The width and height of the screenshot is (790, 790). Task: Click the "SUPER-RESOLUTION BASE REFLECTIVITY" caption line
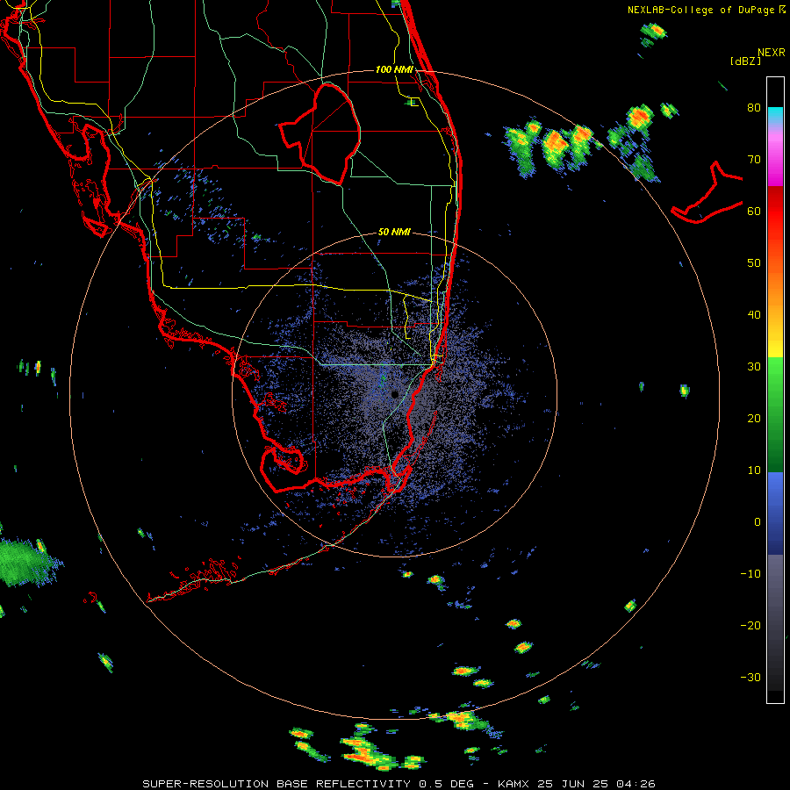399,784
